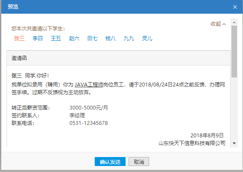Select student 王五
Viewport: 243px width, 172px height.
[56, 38]
